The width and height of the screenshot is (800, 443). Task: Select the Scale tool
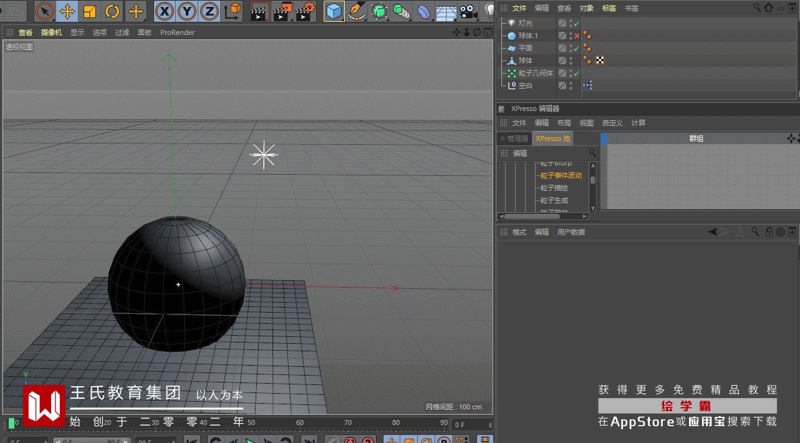coord(90,11)
